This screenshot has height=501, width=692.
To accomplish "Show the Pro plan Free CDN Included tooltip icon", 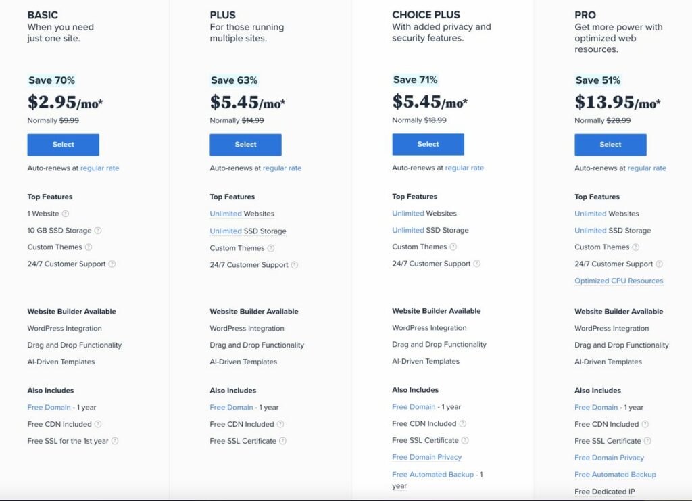I will pyautogui.click(x=645, y=424).
